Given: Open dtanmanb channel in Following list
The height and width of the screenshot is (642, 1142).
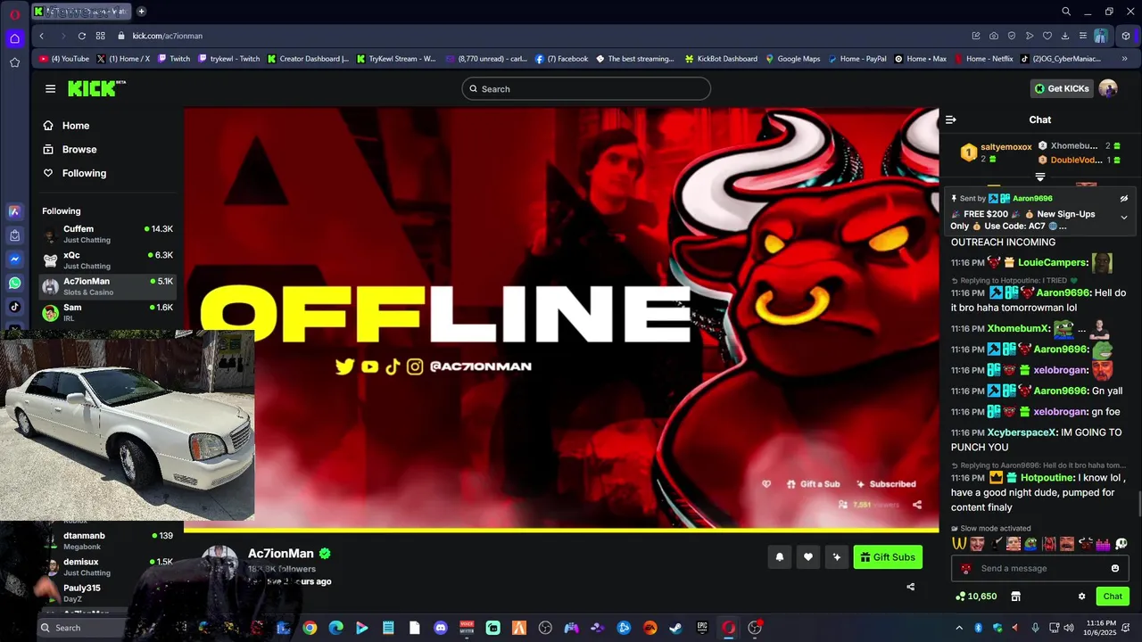Looking at the screenshot, I should (108, 541).
